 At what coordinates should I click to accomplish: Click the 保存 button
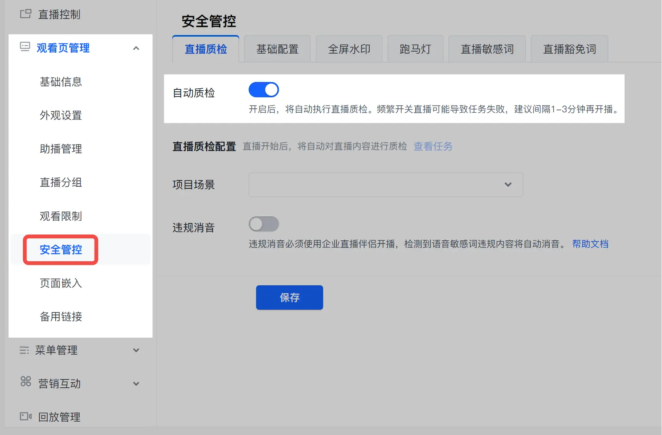point(290,297)
